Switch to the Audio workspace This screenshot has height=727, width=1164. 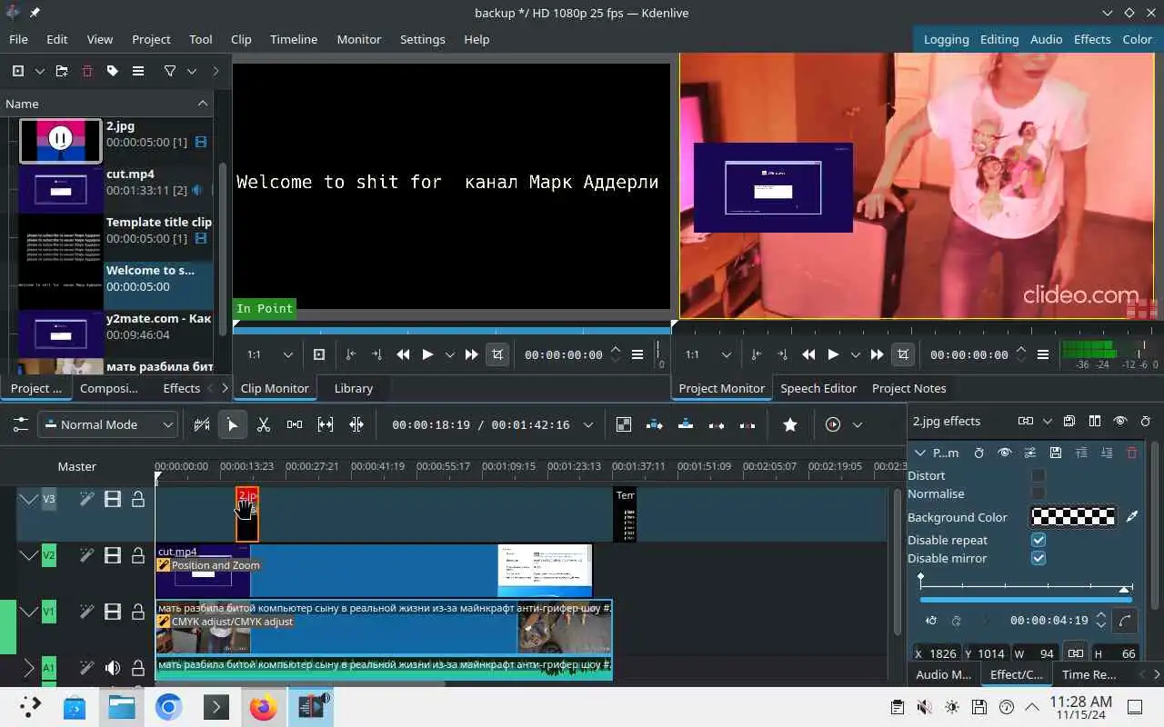tap(1047, 39)
